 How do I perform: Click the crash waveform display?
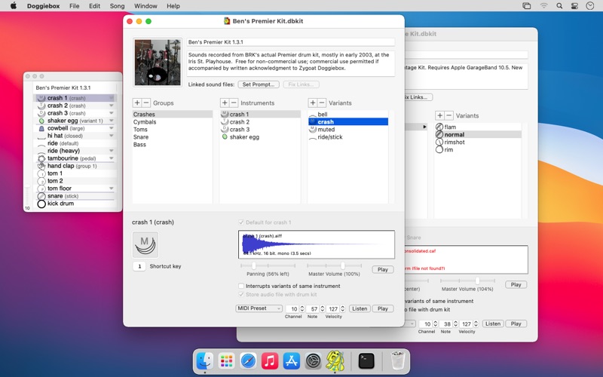(x=317, y=244)
